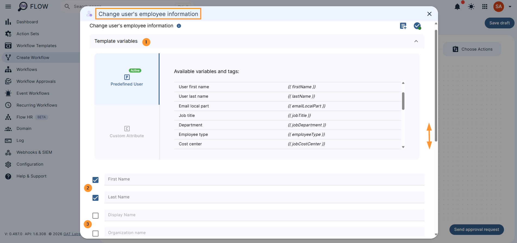
Task: Open Recurring Workflows page
Action: 37,105
